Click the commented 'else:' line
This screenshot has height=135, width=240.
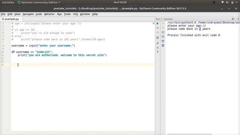point(17,36)
